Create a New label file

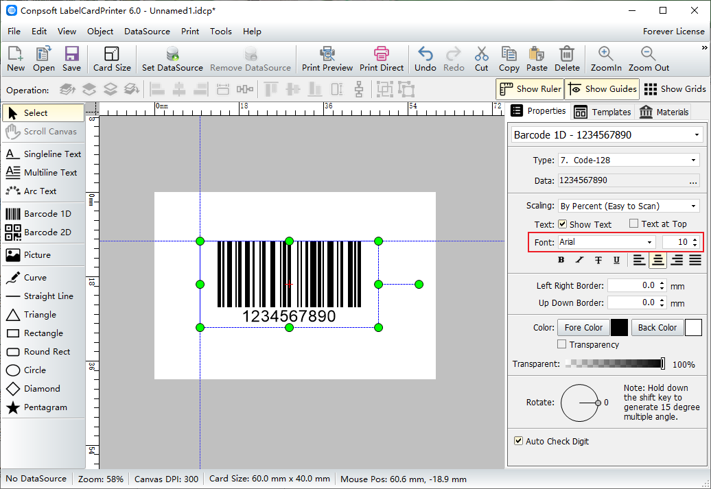[16, 59]
